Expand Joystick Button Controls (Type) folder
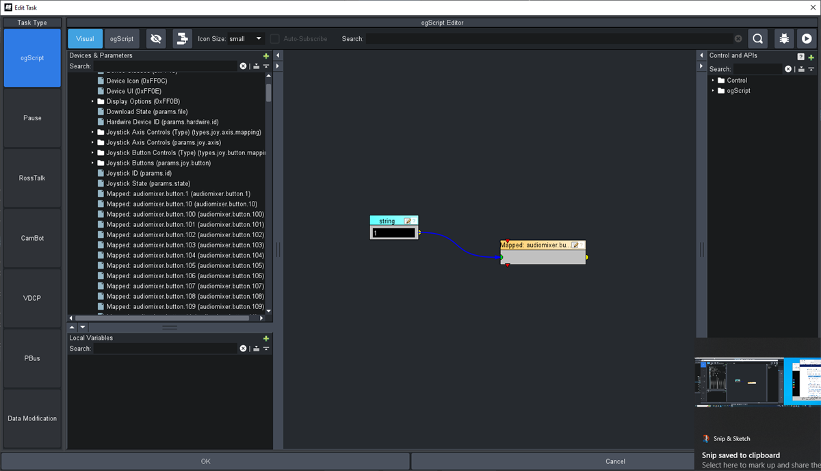821x471 pixels. (92, 152)
